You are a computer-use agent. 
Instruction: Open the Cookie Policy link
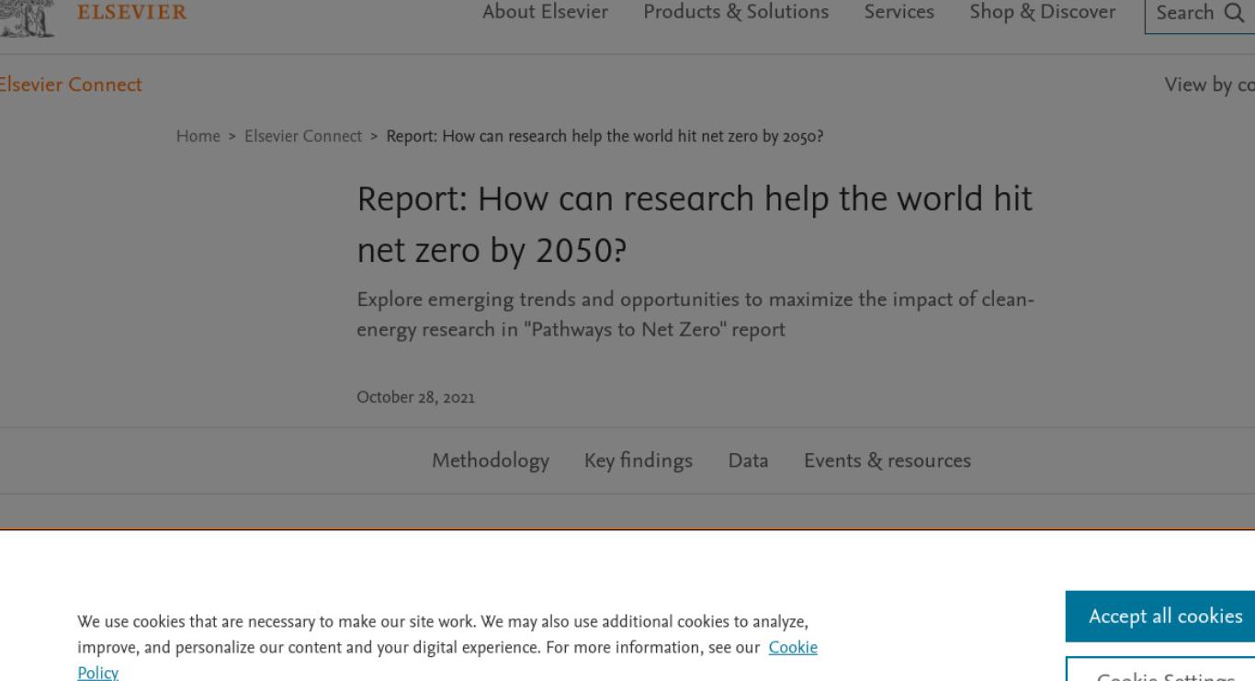793,647
